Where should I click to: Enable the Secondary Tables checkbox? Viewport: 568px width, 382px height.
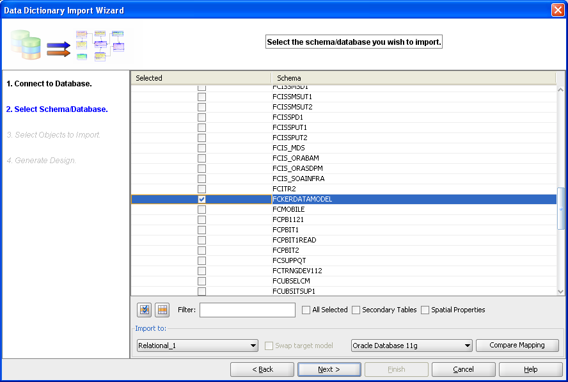coord(356,310)
